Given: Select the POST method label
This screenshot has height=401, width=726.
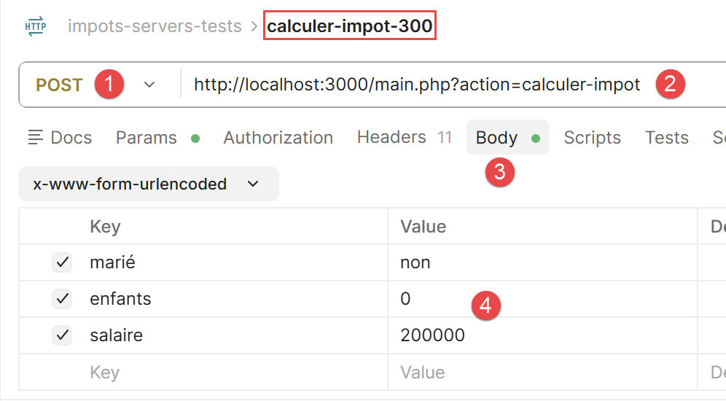Looking at the screenshot, I should point(59,85).
